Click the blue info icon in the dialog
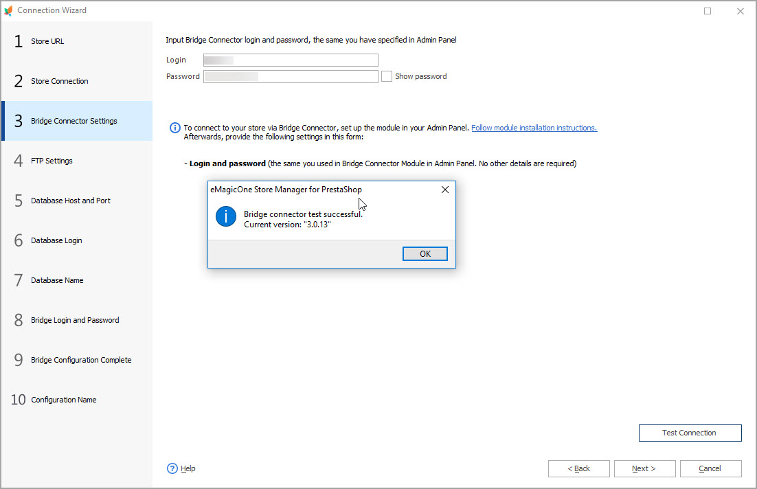This screenshot has height=489, width=757. pos(226,216)
